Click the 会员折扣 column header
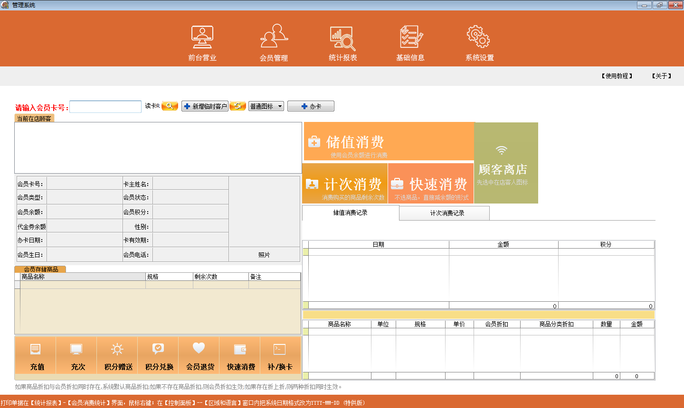Image resolution: width=684 pixels, height=408 pixels. pos(497,324)
